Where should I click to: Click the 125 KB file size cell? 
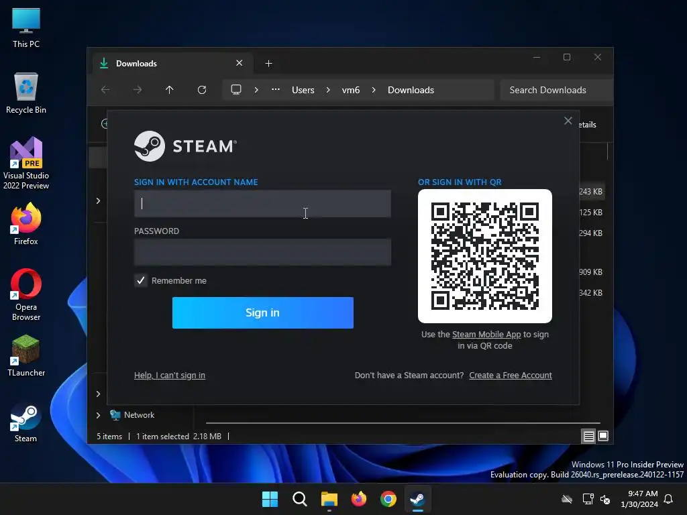tap(590, 213)
